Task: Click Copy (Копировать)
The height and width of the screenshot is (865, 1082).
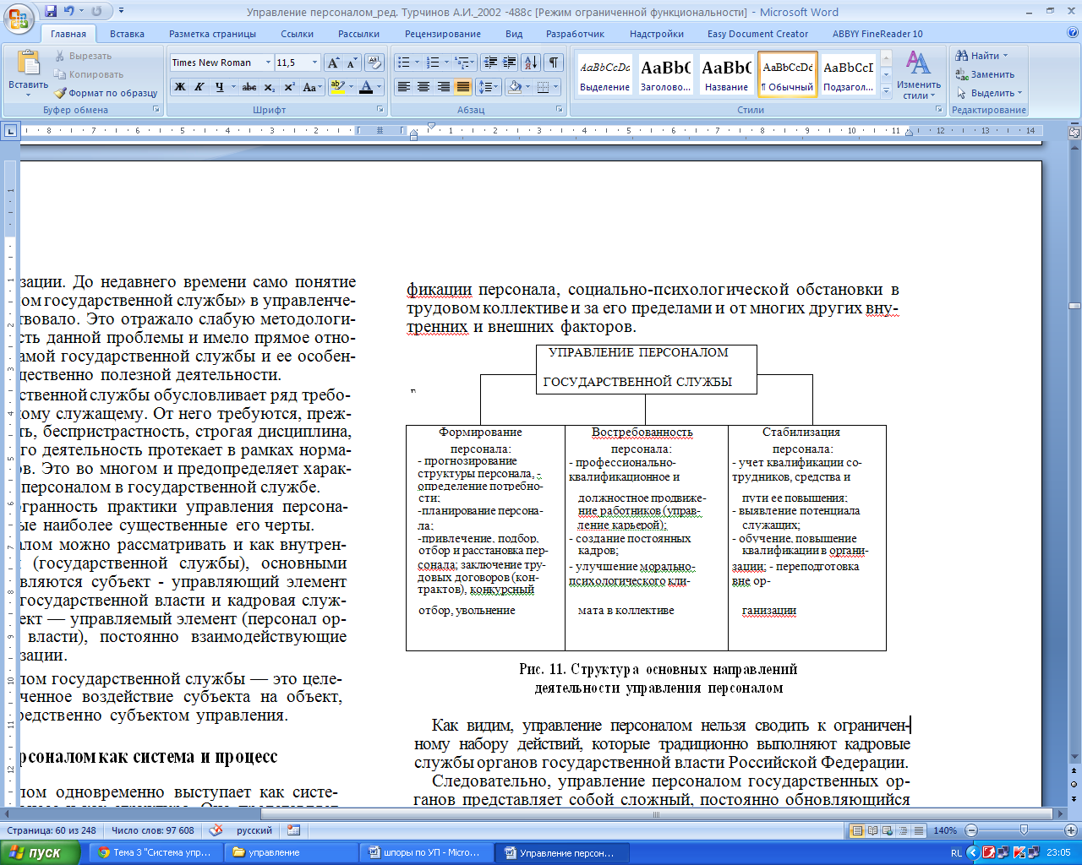Action: [x=88, y=74]
